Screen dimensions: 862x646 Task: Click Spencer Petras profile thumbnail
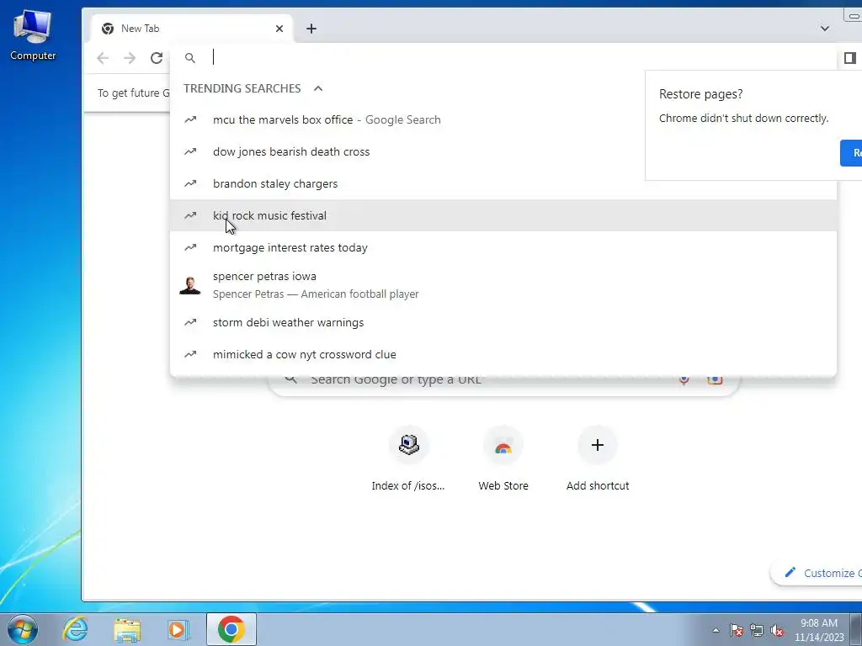(x=190, y=285)
